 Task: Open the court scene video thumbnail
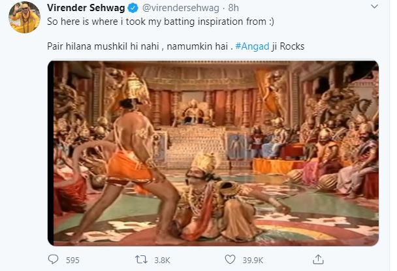click(x=213, y=153)
